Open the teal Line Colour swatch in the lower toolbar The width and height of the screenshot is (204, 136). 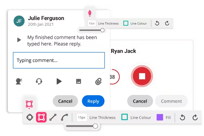(x=124, y=117)
